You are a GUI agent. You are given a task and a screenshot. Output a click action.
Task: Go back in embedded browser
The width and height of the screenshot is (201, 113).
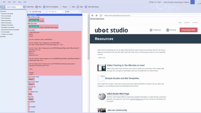(x=92, y=15)
